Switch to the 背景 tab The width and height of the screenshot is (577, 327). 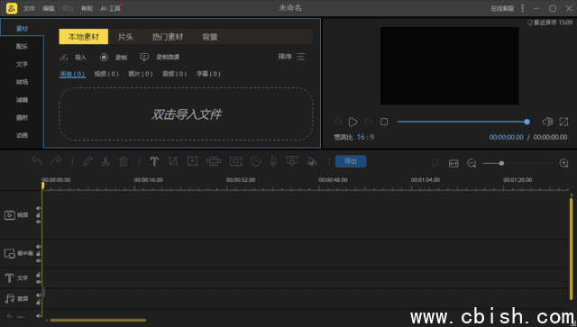[x=210, y=37]
